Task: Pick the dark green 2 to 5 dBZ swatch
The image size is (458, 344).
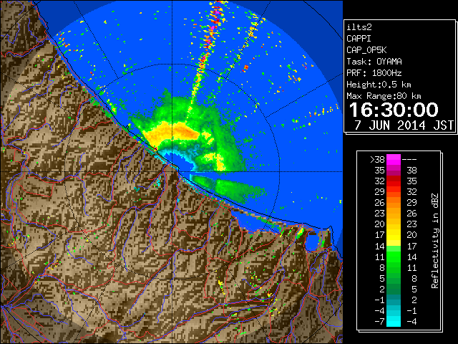Action: tap(394, 289)
